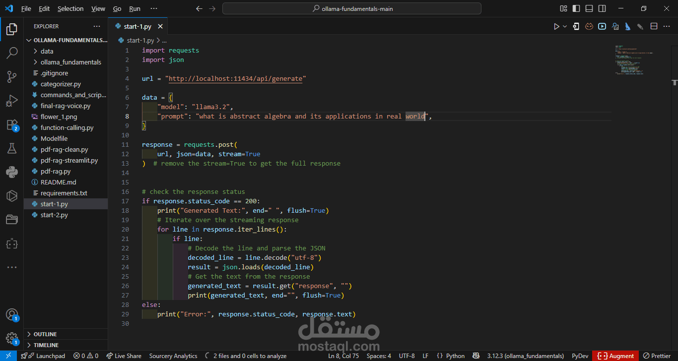Screen dimensions: 678x361
Task: Split the editor with the split icon
Action: [654, 26]
